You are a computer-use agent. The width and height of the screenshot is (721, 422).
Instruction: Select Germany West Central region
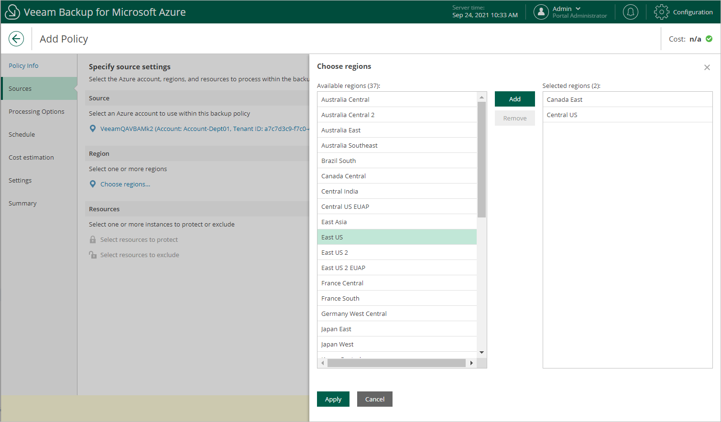pyautogui.click(x=397, y=314)
